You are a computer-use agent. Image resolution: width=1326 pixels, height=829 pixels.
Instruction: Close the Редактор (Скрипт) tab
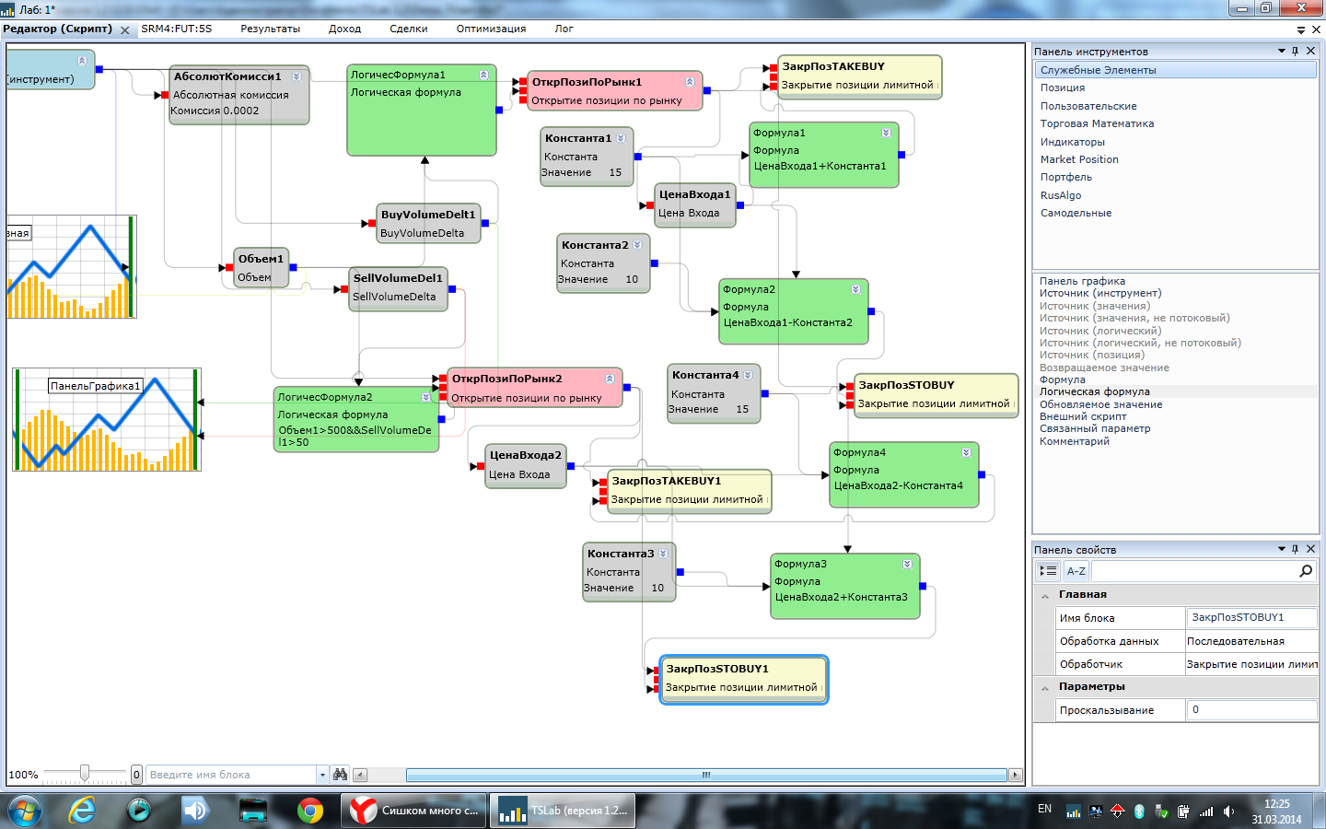pos(125,30)
